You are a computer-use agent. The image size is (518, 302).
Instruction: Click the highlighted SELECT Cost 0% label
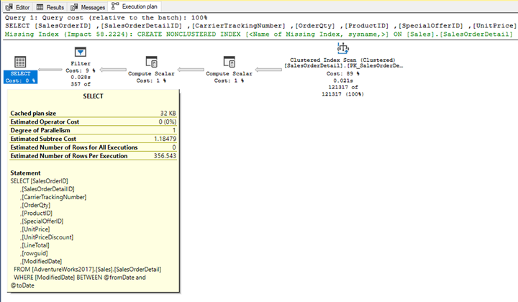[20, 77]
